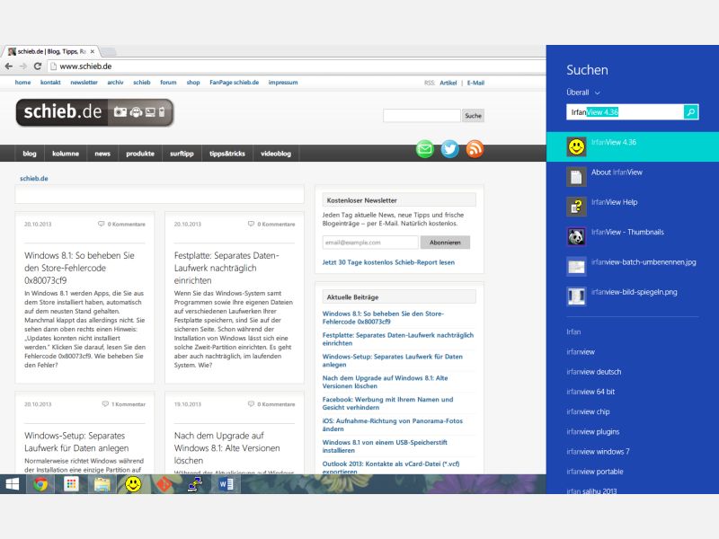Click the archiv link in top navigation
Viewport: 719px width, 539px height.
[x=115, y=83]
